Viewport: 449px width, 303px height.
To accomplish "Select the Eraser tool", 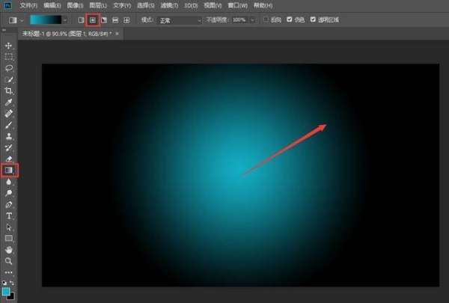I will [9, 159].
